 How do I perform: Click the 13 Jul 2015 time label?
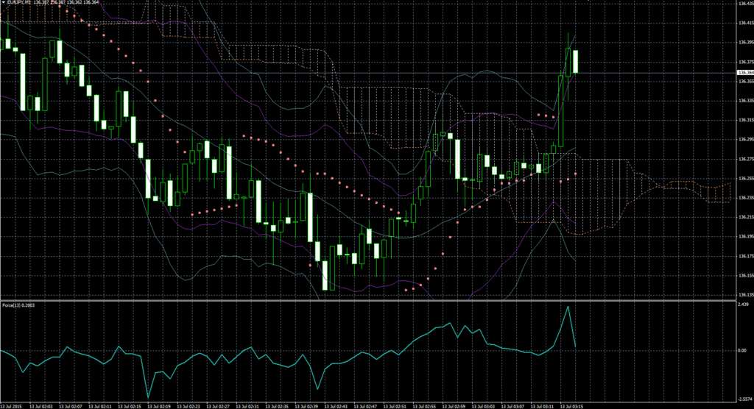click(x=12, y=406)
